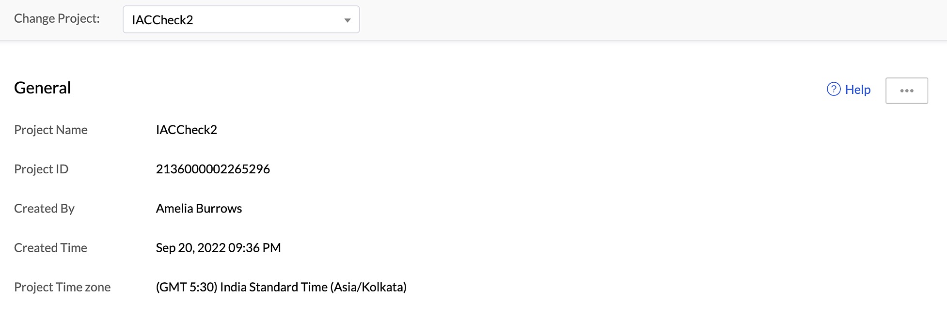Click the Created Time field label
This screenshot has height=334, width=947.
pyautogui.click(x=50, y=248)
